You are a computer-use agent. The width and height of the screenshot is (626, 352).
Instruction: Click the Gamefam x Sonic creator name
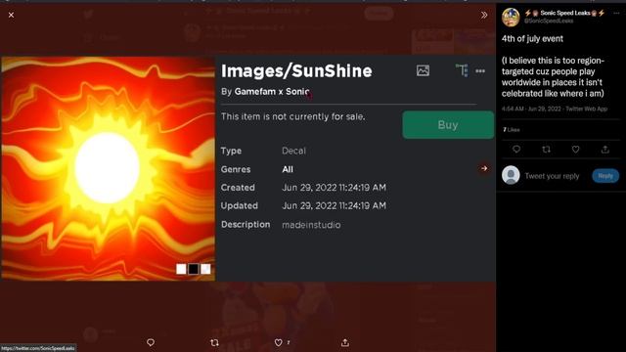pyautogui.click(x=272, y=91)
